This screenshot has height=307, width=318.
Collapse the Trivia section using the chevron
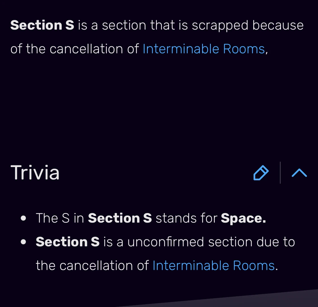click(x=299, y=173)
